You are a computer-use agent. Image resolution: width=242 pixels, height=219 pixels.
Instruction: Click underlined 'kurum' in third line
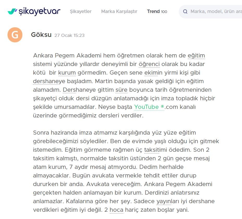67,72
